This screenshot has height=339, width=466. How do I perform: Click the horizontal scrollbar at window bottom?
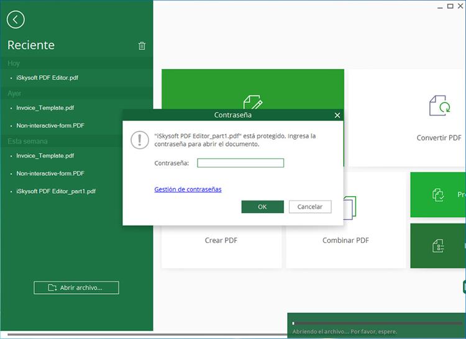pos(147,335)
